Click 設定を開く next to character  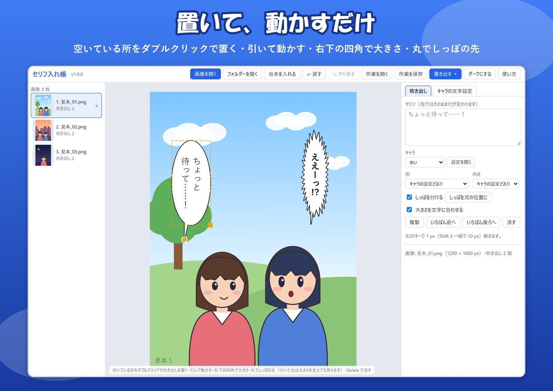click(x=461, y=162)
